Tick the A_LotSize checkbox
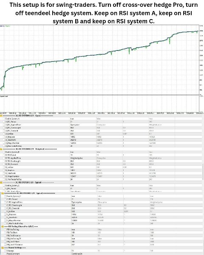 [x=4, y=134]
